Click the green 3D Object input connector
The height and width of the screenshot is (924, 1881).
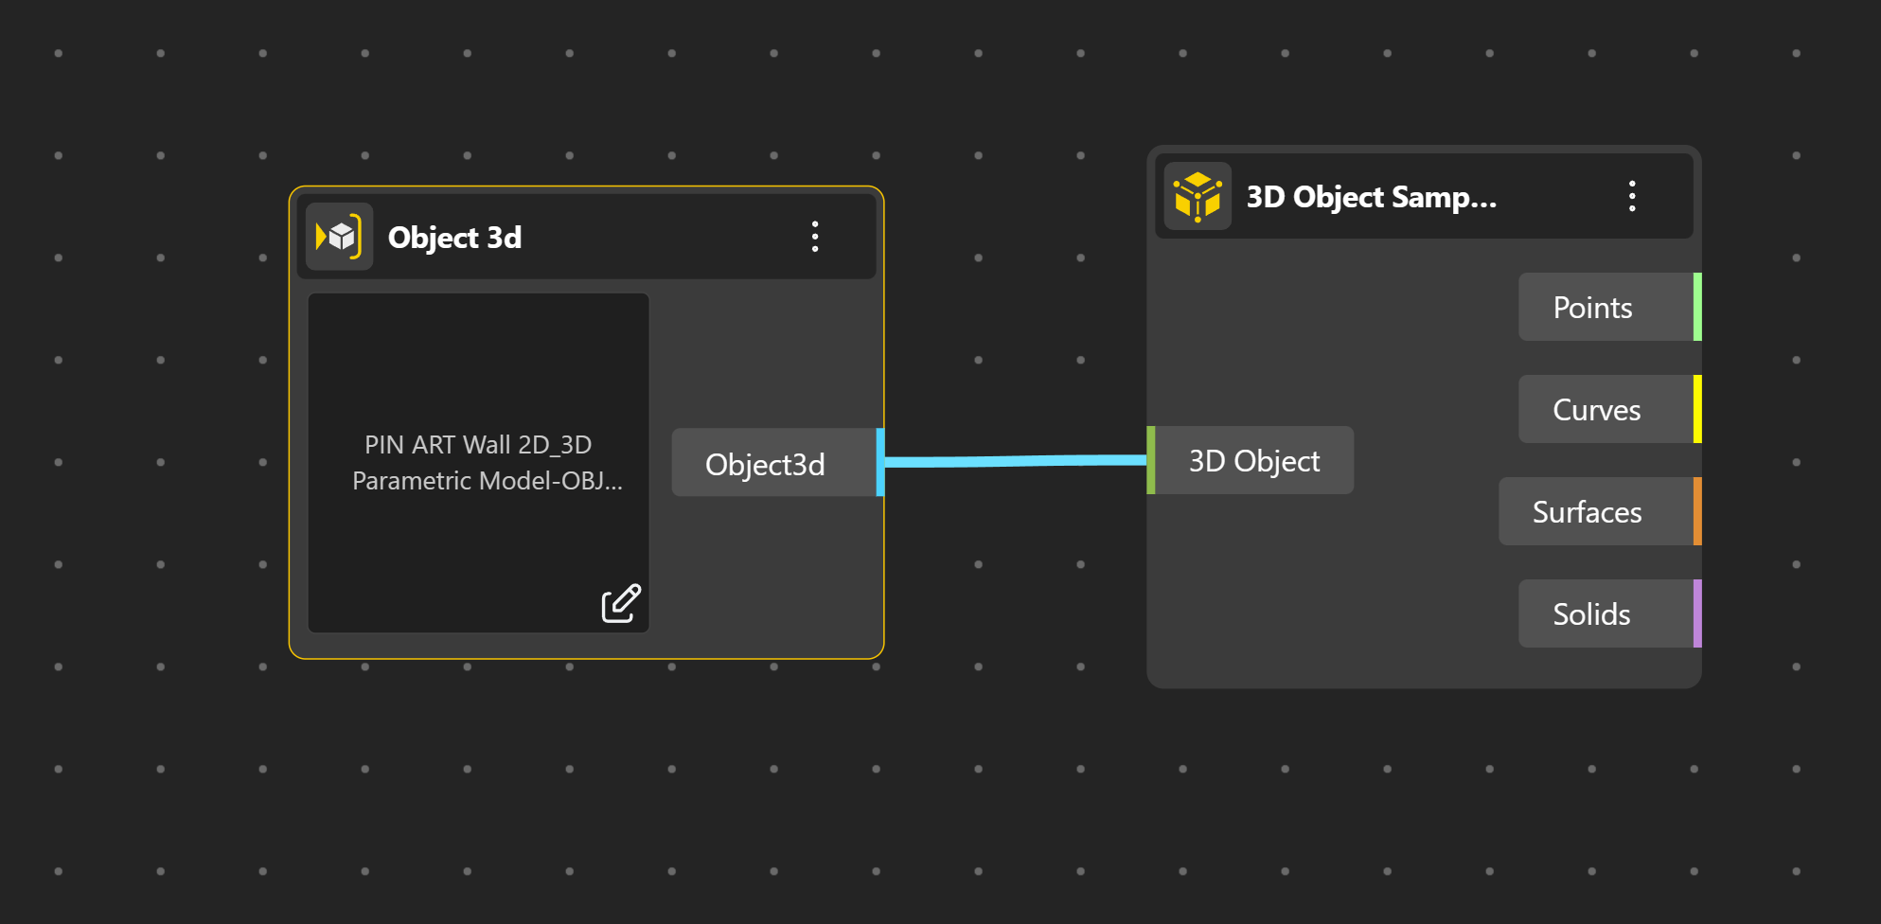(1151, 460)
